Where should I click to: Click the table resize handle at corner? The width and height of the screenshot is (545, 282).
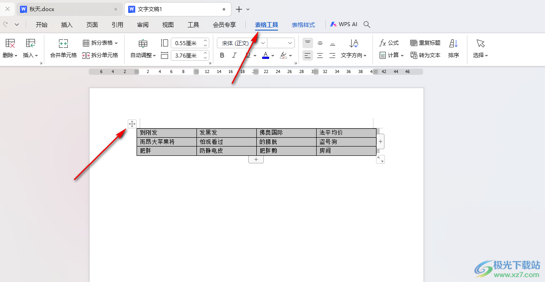(x=380, y=159)
